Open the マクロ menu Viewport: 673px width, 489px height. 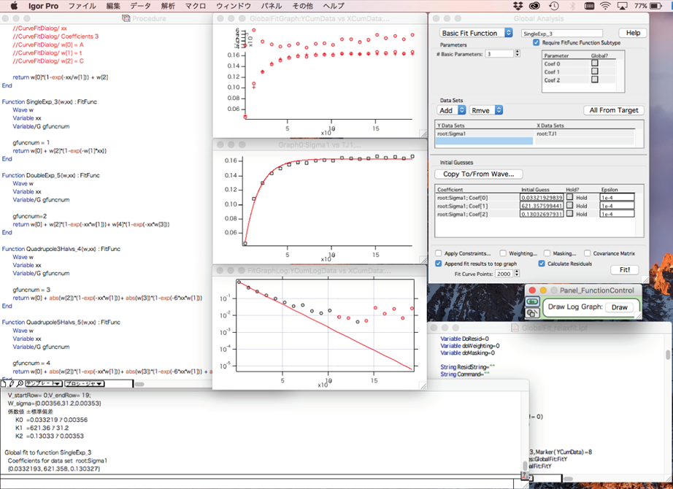[x=195, y=6]
